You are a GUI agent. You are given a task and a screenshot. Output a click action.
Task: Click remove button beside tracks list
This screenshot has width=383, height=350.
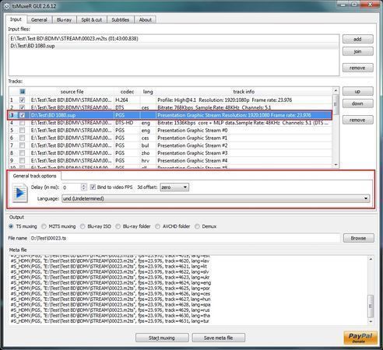[358, 120]
